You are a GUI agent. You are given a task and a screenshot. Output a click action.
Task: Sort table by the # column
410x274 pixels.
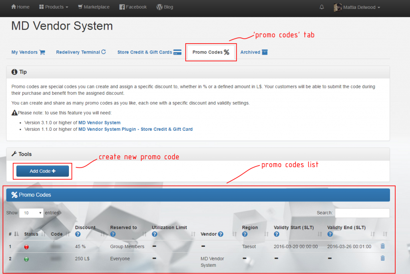[13, 234]
